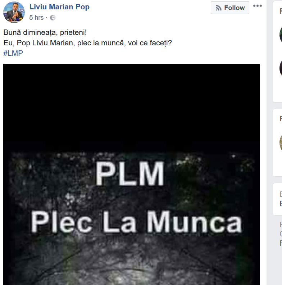This screenshot has width=282, height=285.
Task: Click the 5 hrs post timestamp
Action: [x=37, y=18]
